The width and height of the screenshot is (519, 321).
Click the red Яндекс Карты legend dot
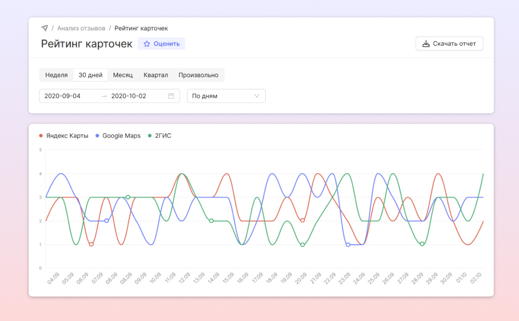[41, 136]
